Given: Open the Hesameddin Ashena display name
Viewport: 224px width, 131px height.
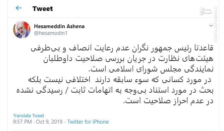Looking at the screenshot, I should pyautogui.click(x=59, y=26).
